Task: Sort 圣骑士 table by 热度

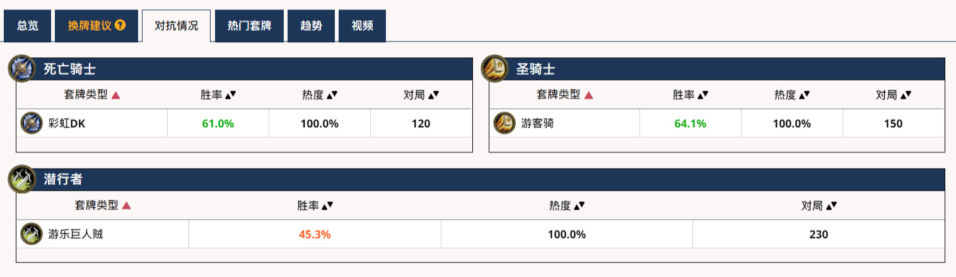Action: point(792,95)
